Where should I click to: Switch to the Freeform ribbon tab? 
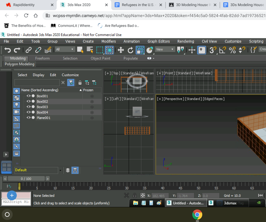[x=42, y=58]
